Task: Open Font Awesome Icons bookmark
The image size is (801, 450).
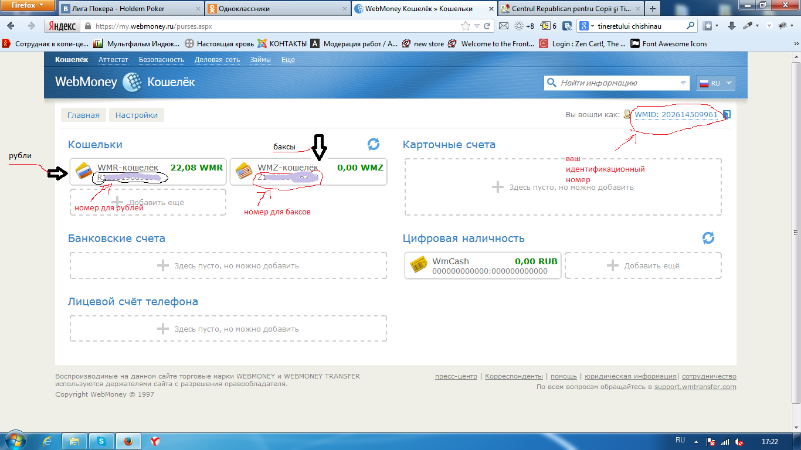Action: coord(668,43)
